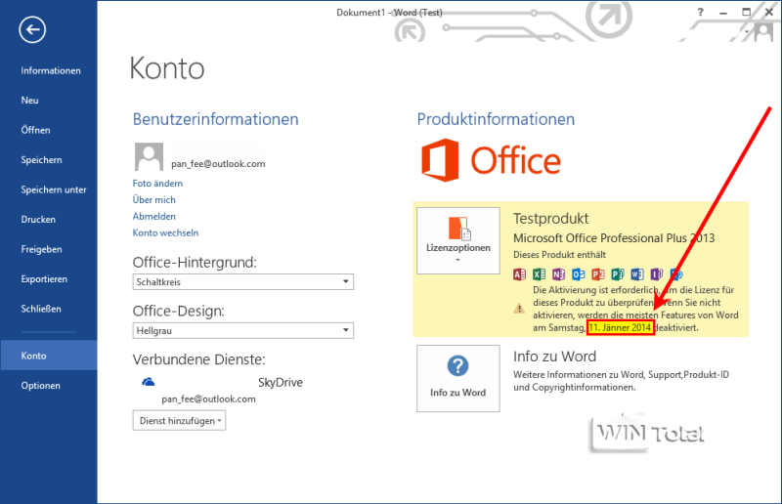Maximize the Word window
Image resolution: width=782 pixels, height=504 pixels.
746,12
